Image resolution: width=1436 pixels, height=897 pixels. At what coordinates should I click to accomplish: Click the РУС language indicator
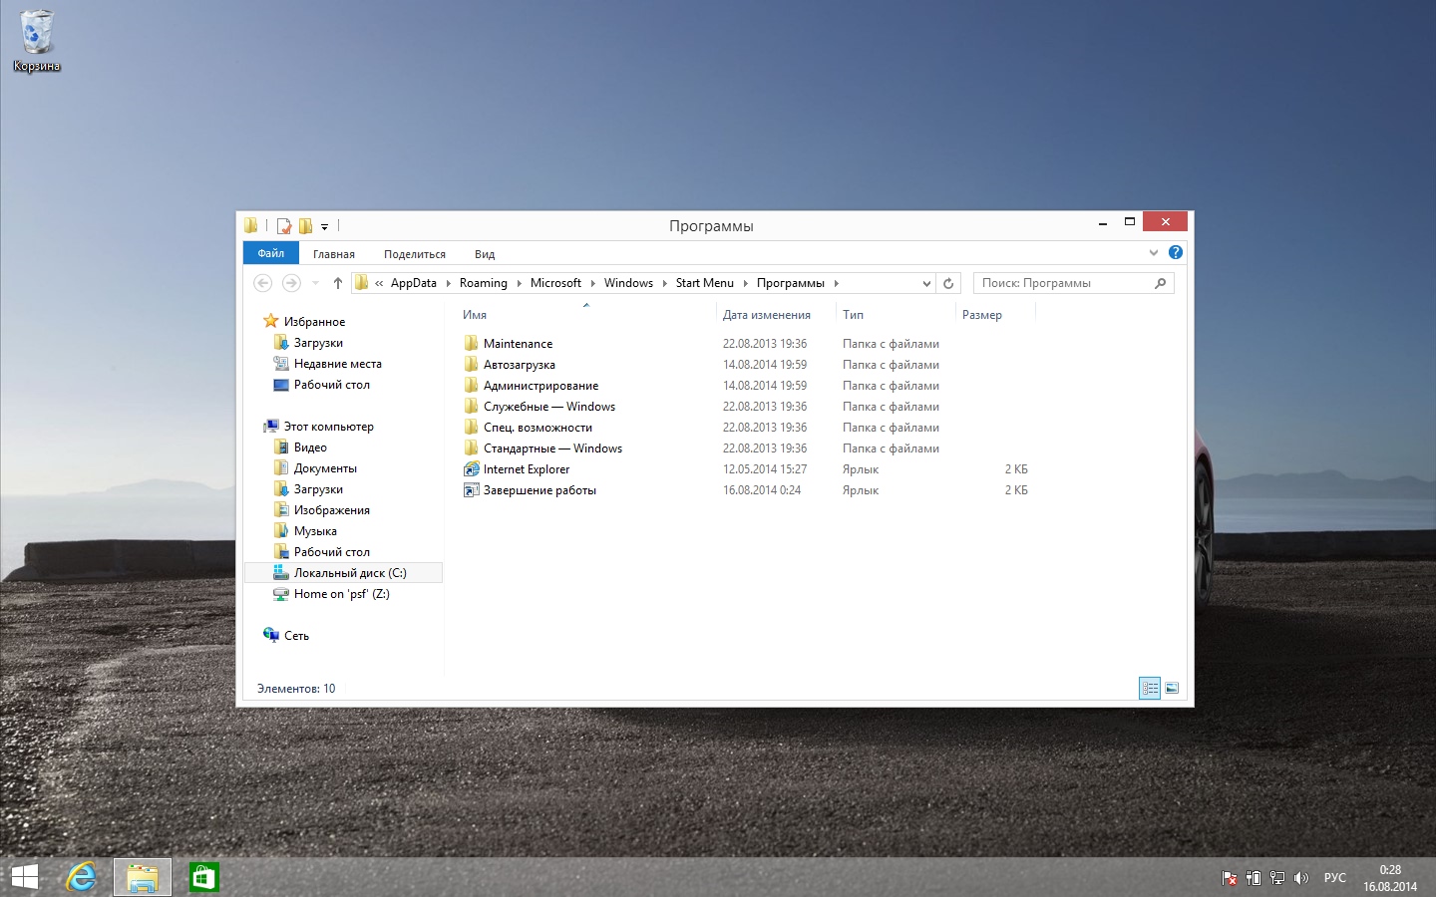[x=1334, y=878]
